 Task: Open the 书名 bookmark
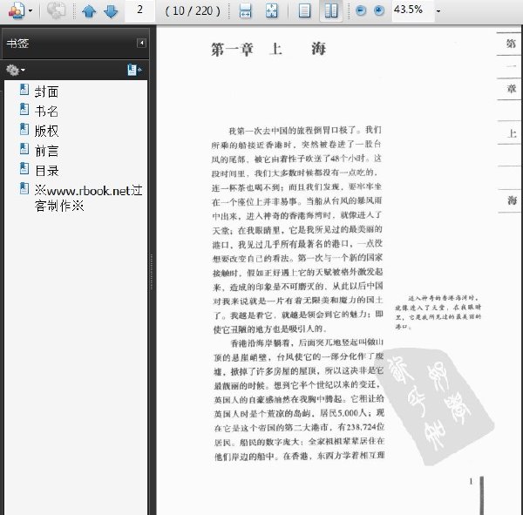pos(47,111)
